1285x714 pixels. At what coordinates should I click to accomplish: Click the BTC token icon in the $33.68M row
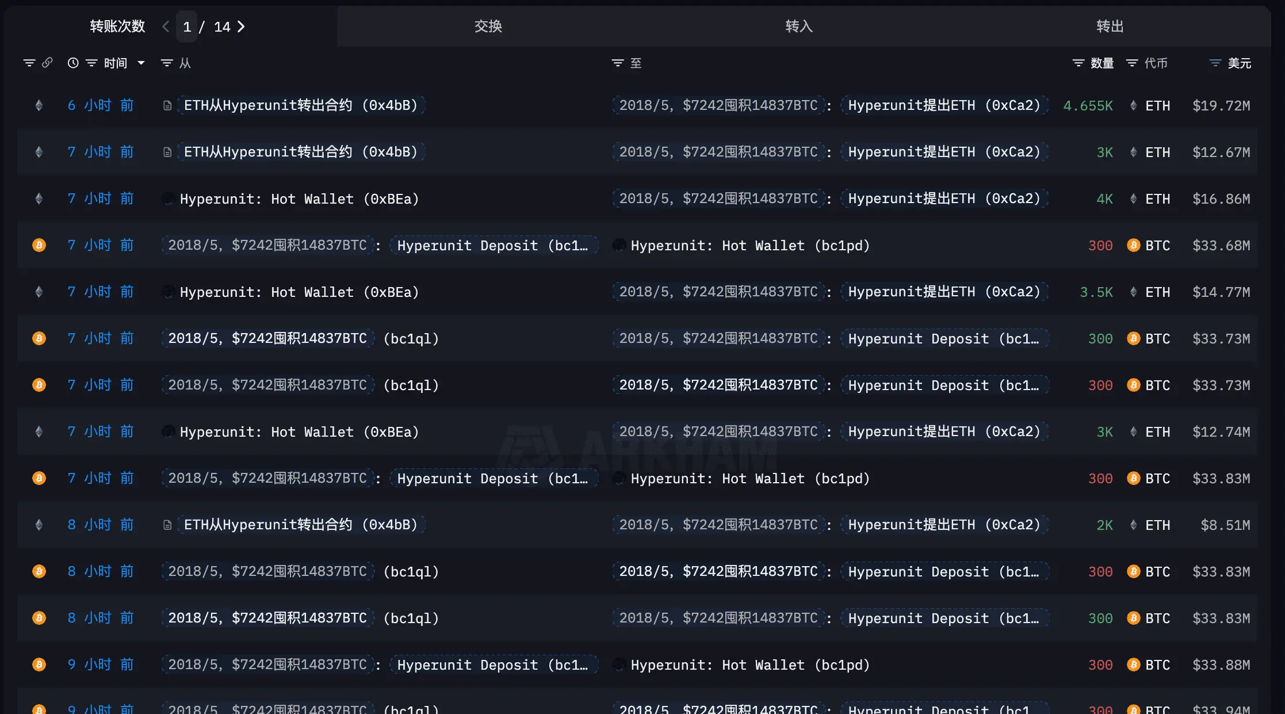click(x=1134, y=245)
